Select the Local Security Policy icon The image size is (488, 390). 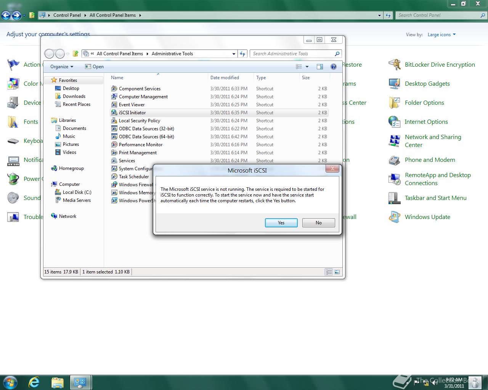[x=114, y=120]
